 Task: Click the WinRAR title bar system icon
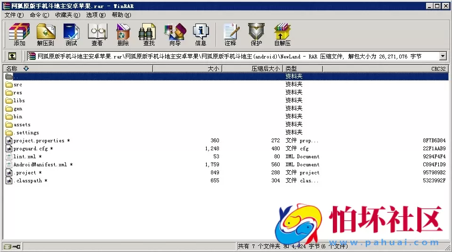pos(6,6)
